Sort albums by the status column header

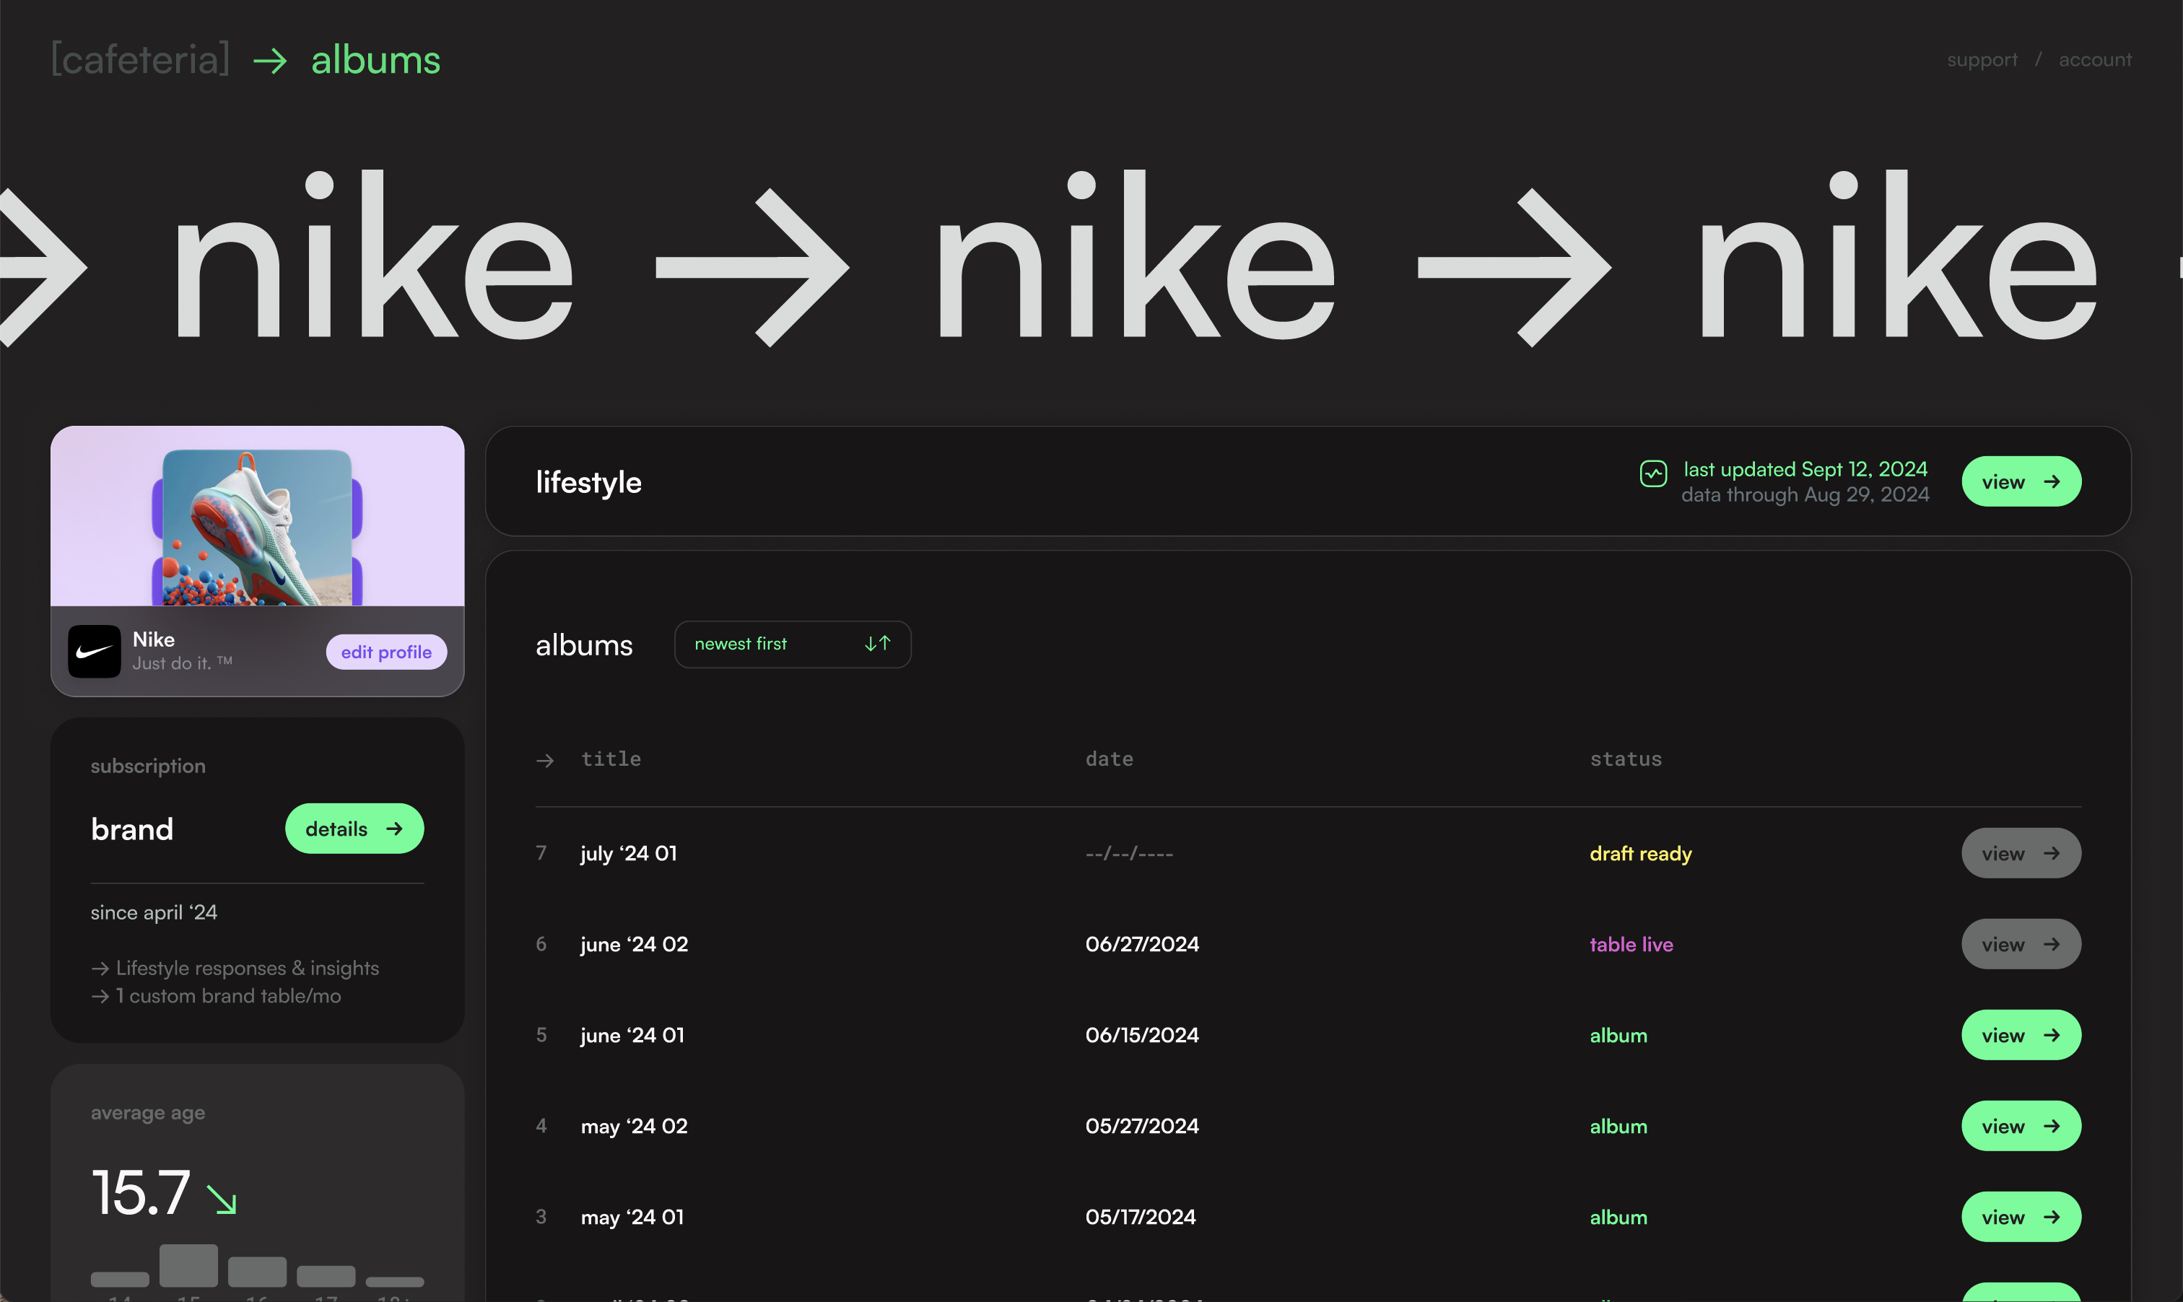click(1625, 759)
